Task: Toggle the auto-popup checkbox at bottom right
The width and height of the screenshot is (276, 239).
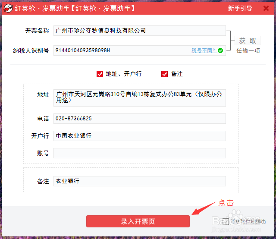Action: [226, 221]
